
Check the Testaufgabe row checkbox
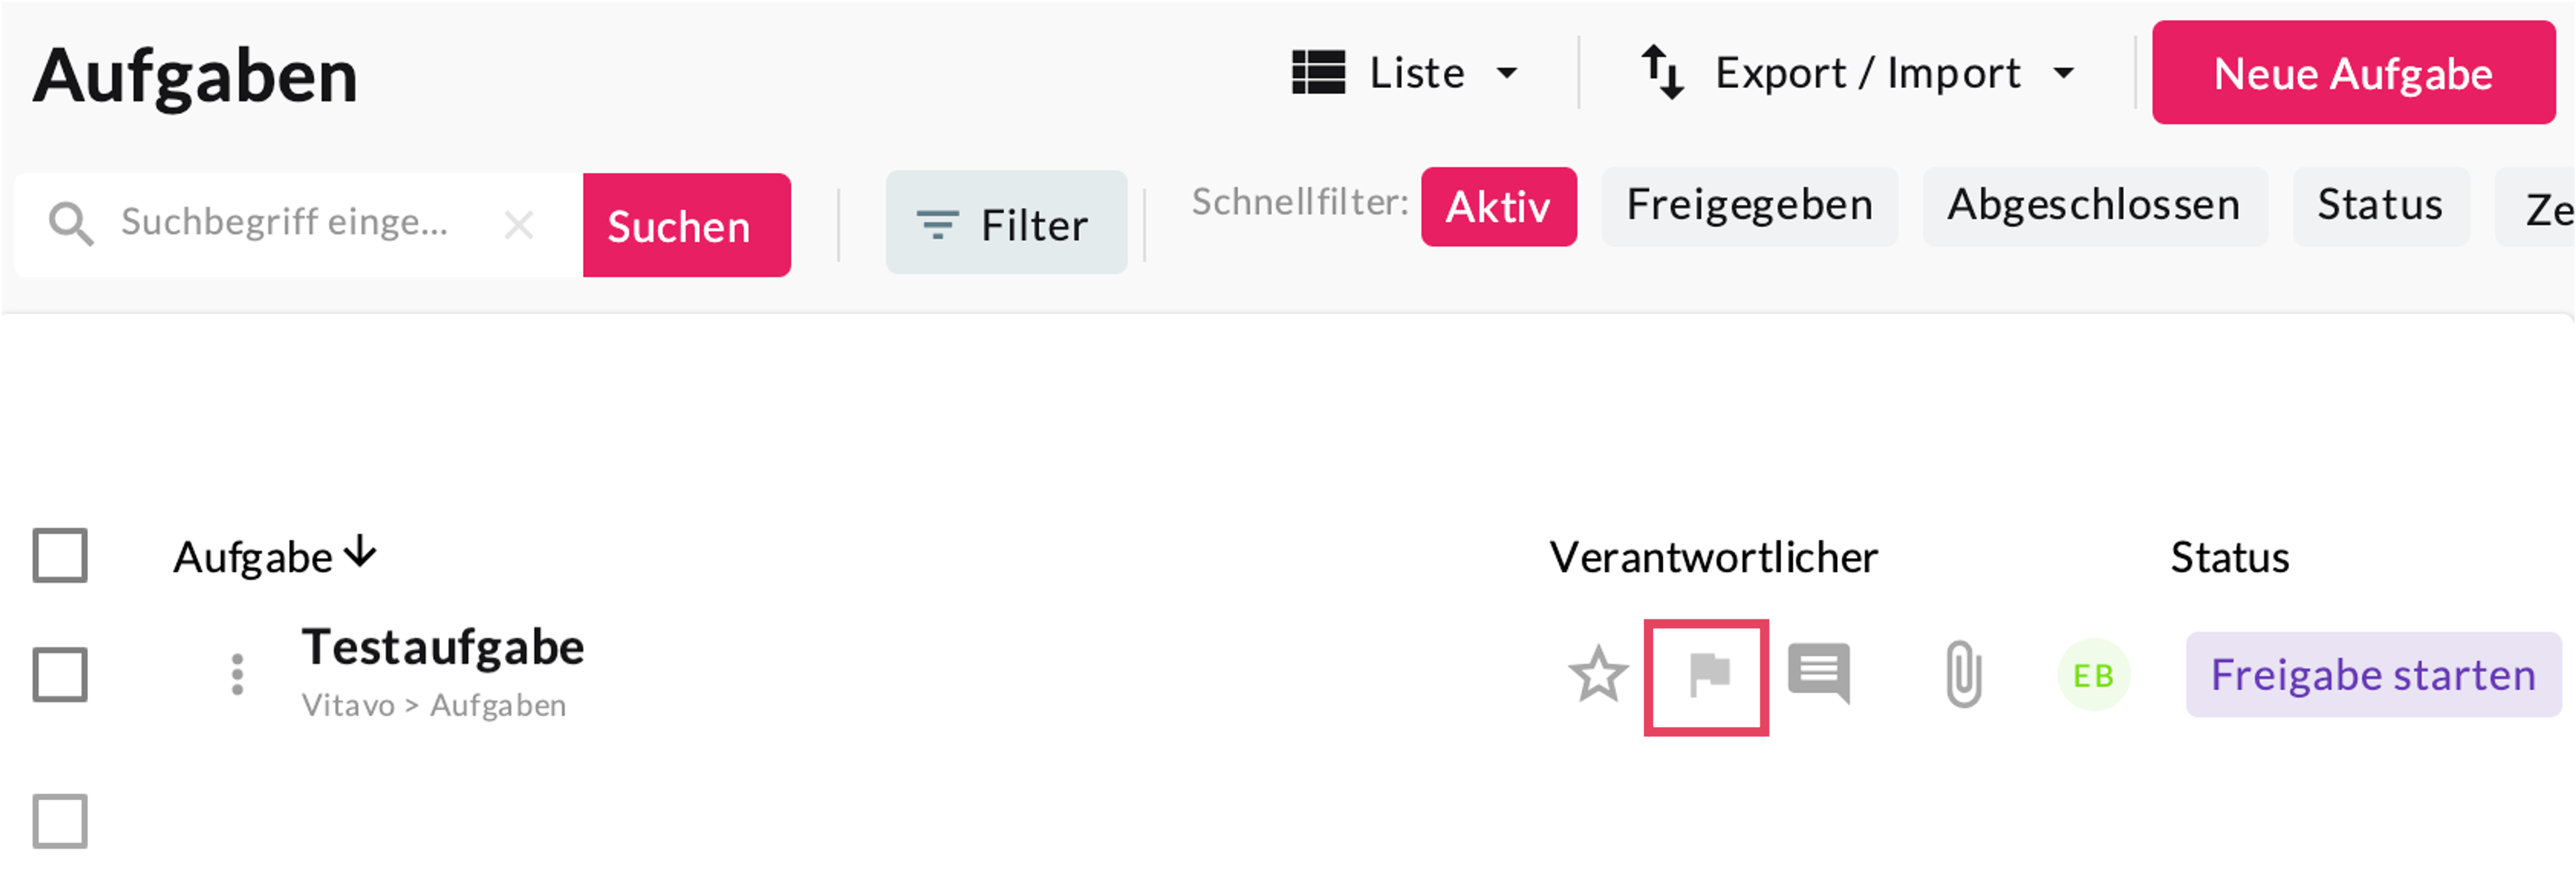pos(60,675)
